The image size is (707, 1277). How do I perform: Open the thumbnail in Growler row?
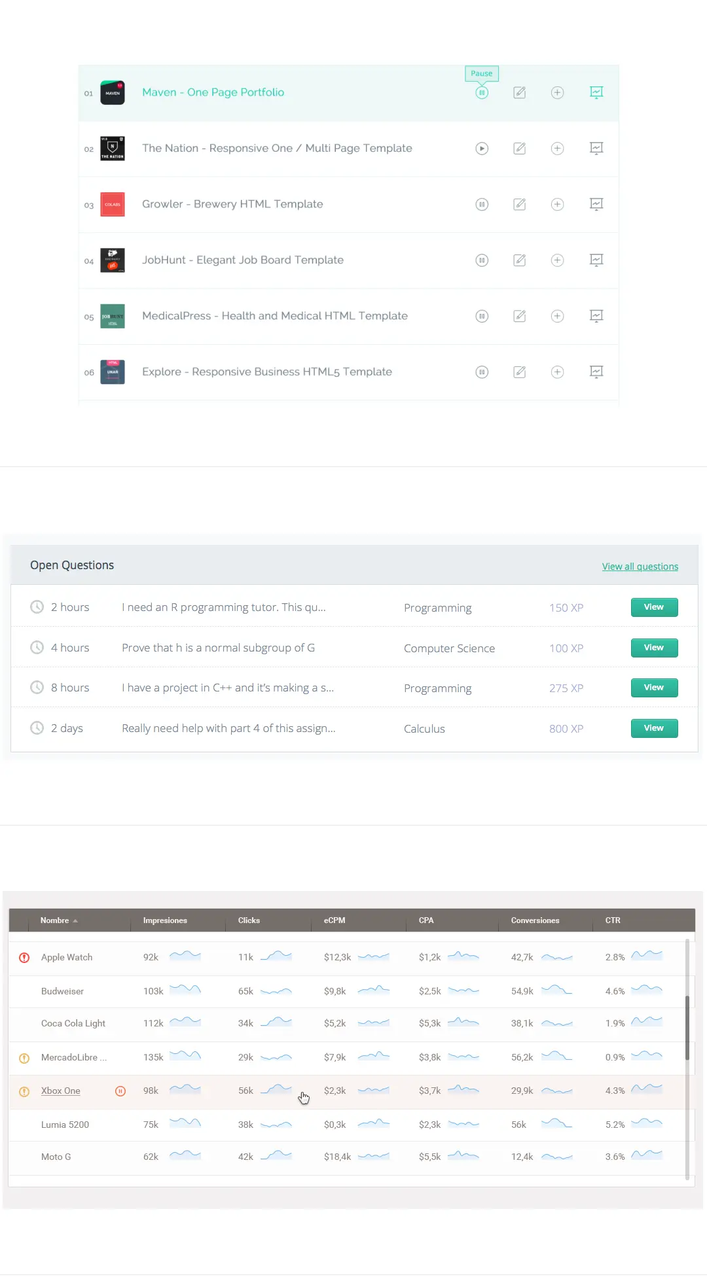(113, 205)
